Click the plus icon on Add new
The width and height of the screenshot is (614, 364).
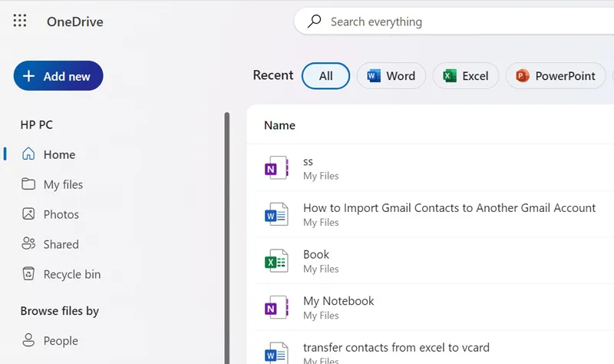tap(28, 75)
